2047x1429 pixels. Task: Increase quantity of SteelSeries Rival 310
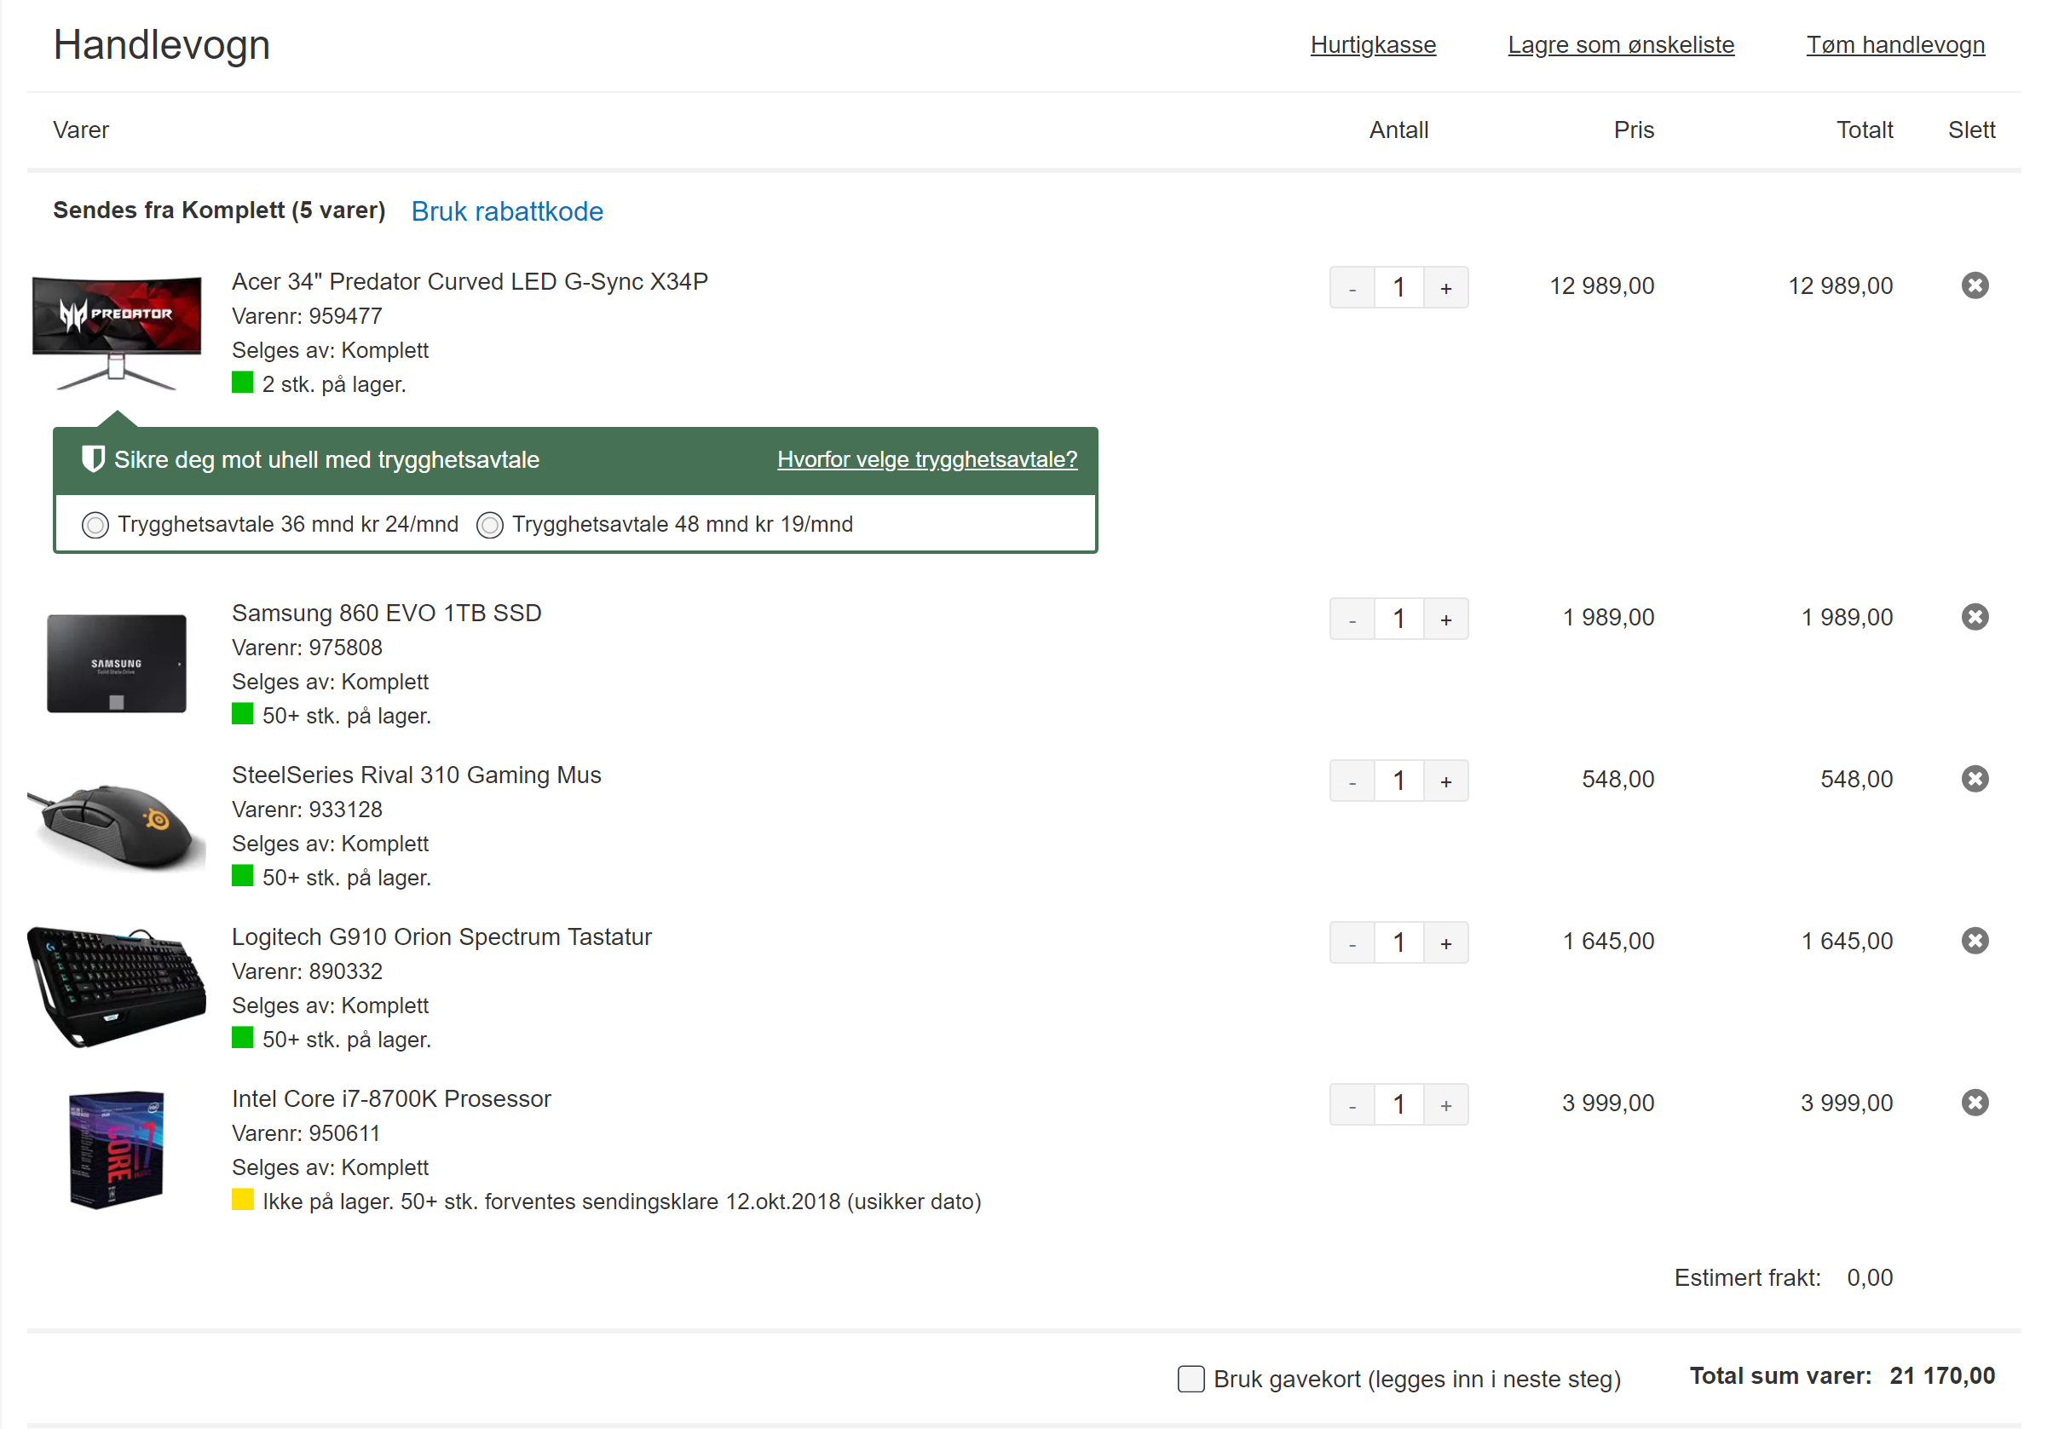(x=1446, y=781)
